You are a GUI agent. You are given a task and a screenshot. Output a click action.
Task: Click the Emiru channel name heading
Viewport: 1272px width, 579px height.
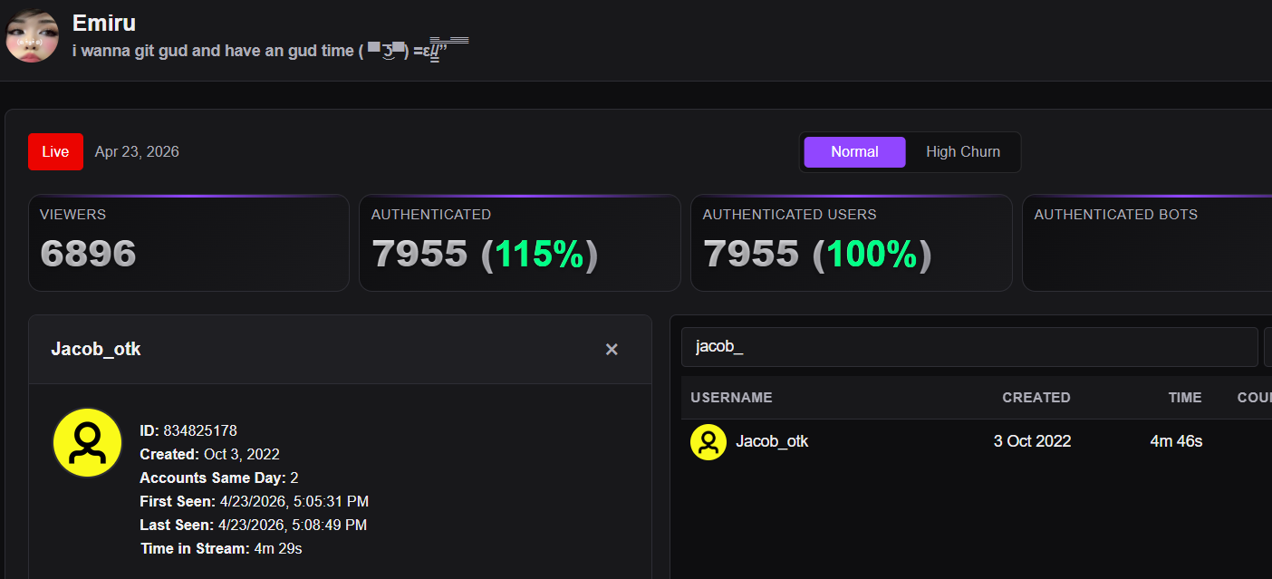click(104, 23)
